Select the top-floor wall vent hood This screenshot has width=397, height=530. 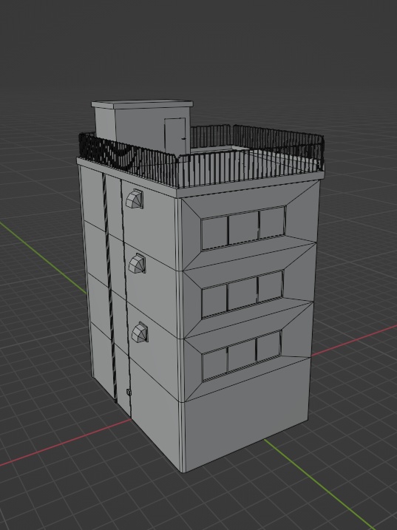(135, 199)
